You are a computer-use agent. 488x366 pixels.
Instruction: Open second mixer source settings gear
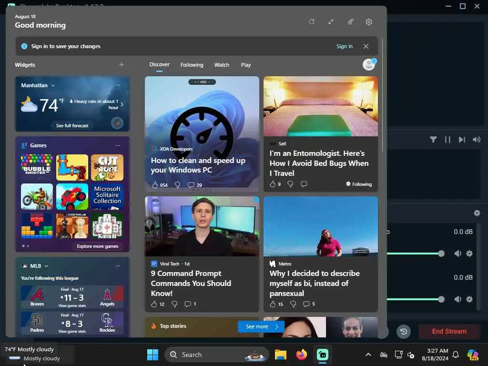pyautogui.click(x=469, y=299)
